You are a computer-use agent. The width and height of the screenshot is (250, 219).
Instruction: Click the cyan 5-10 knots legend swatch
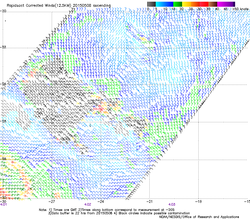click(160, 4)
